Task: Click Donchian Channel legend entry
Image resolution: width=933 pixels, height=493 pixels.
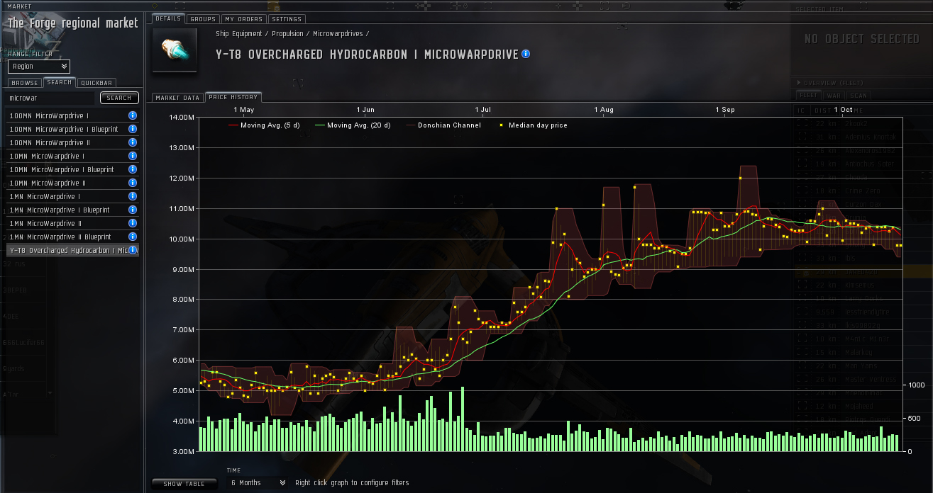Action: 443,125
